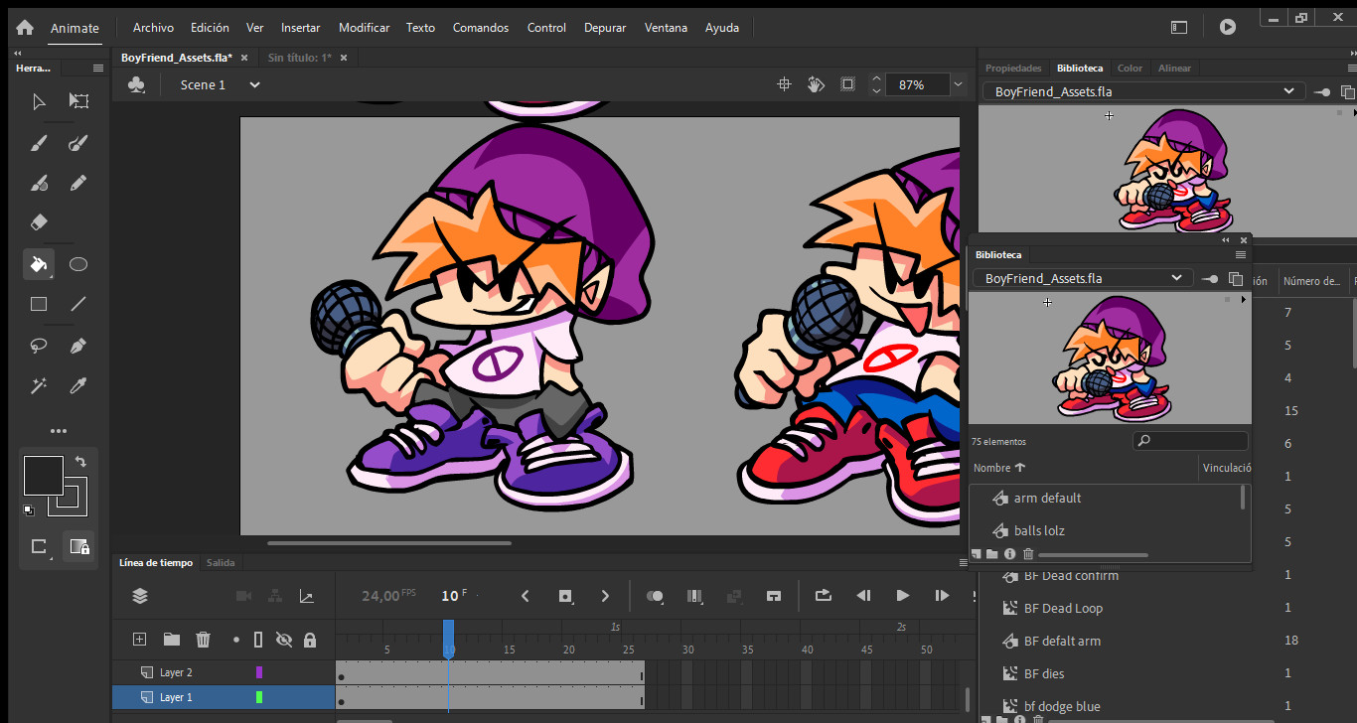
Task: Play the timeline animation
Action: [x=902, y=596]
